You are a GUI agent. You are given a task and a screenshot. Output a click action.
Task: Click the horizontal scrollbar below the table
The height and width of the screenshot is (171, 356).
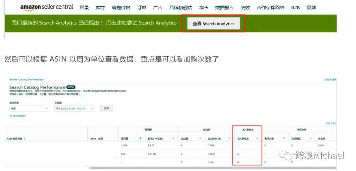click(213, 168)
